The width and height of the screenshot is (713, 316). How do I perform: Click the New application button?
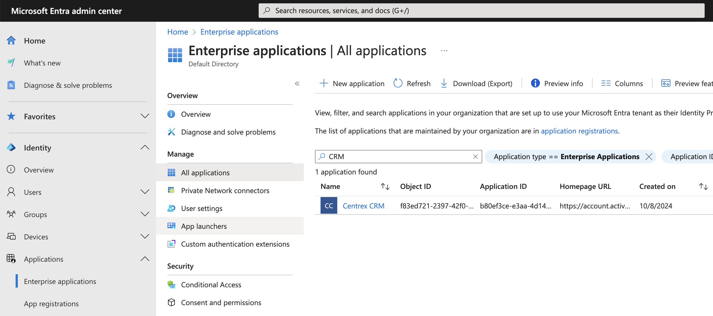click(x=352, y=83)
